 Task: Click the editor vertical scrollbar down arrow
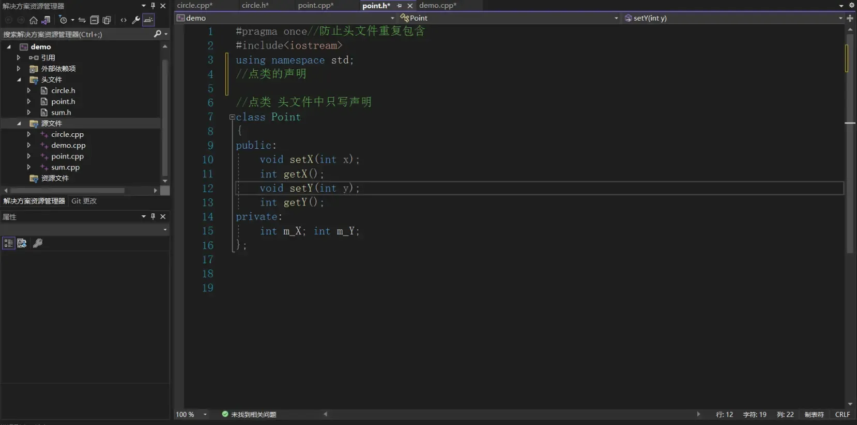pyautogui.click(x=850, y=404)
